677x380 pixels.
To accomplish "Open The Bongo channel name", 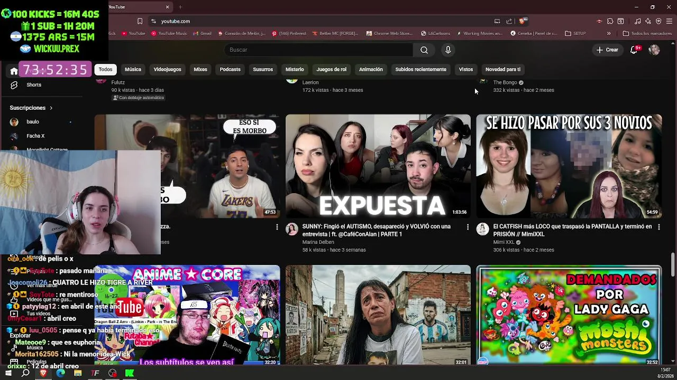I will click(x=505, y=82).
